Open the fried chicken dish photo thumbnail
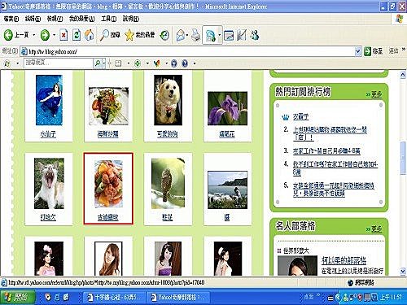407x305 pixels. (108, 184)
